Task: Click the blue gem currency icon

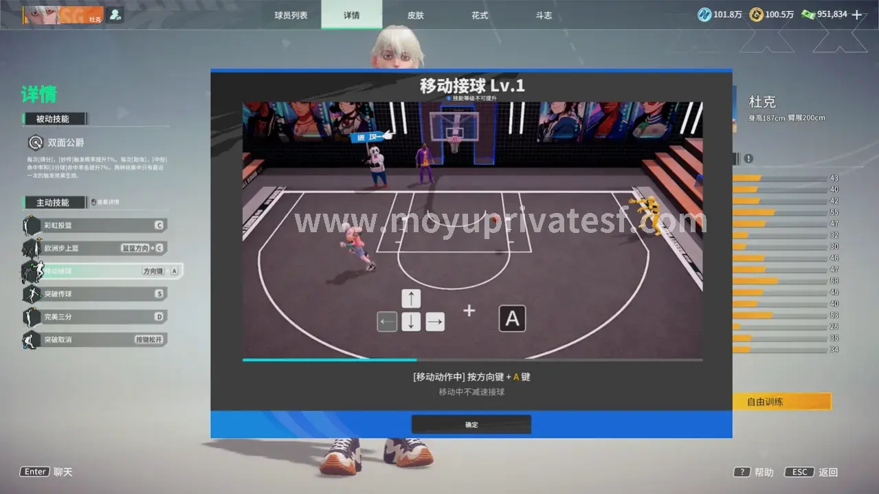Action: pyautogui.click(x=704, y=14)
